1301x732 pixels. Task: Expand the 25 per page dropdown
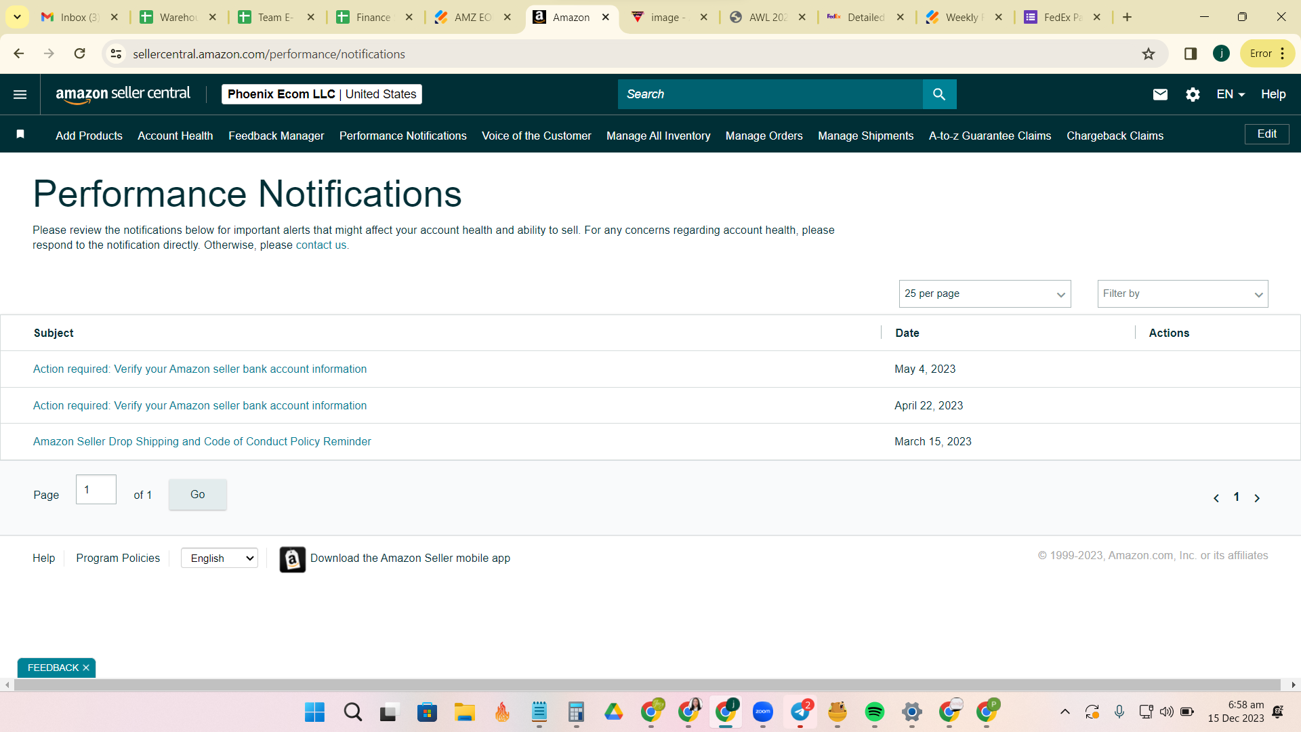click(x=985, y=294)
